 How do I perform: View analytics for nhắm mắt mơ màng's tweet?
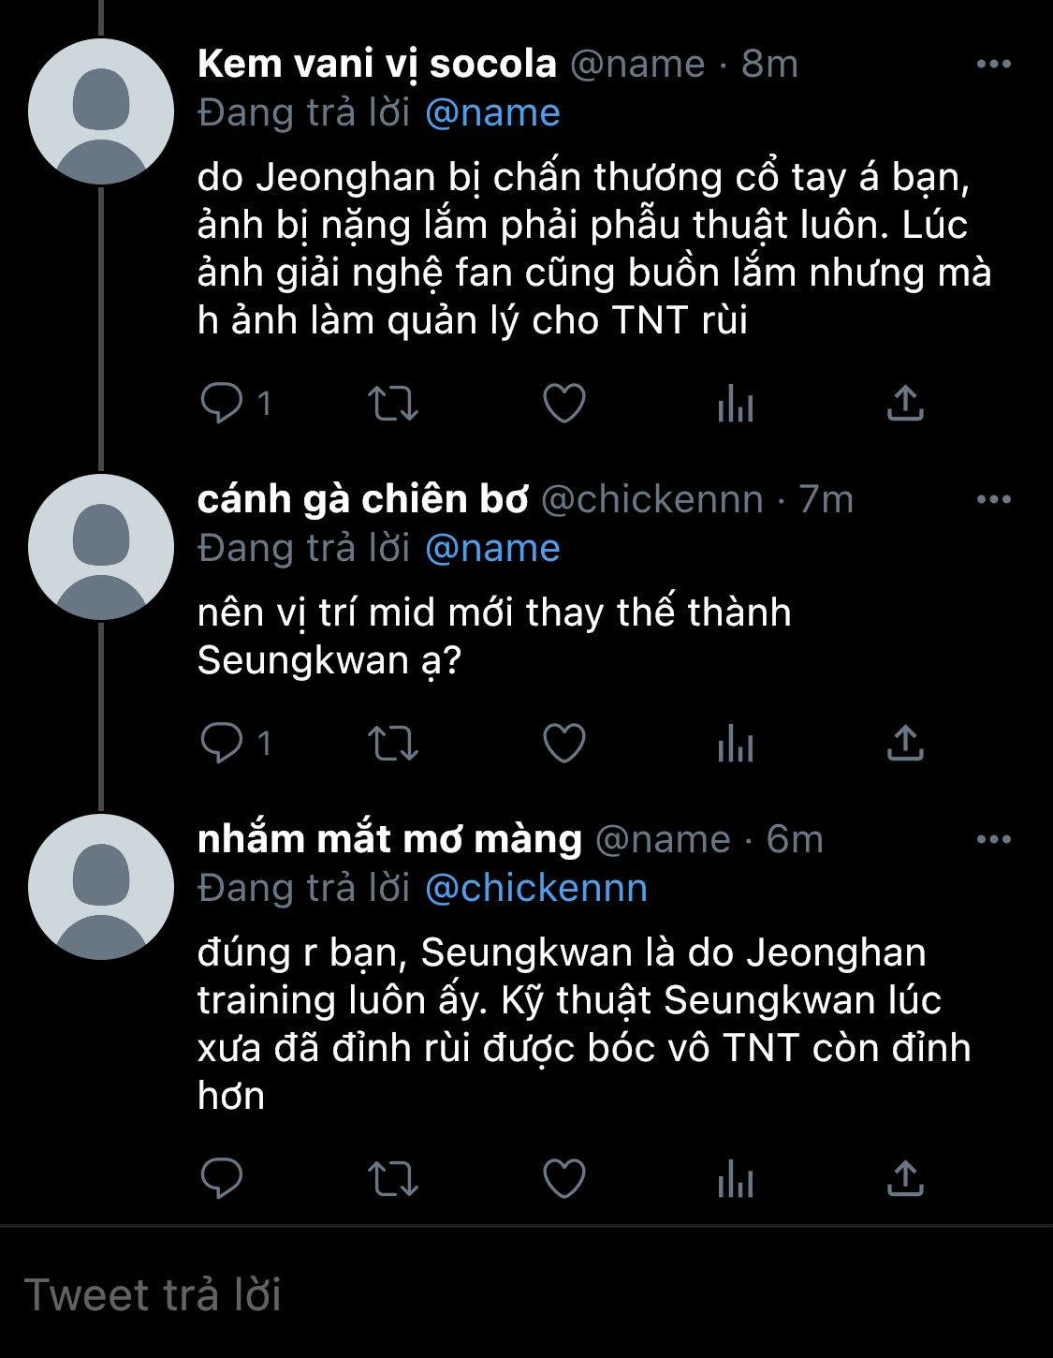(735, 1178)
